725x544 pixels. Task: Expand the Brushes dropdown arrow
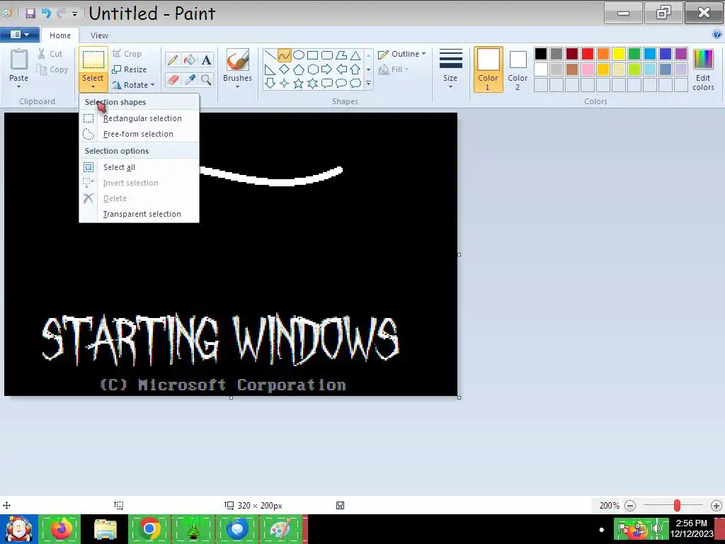click(x=238, y=87)
